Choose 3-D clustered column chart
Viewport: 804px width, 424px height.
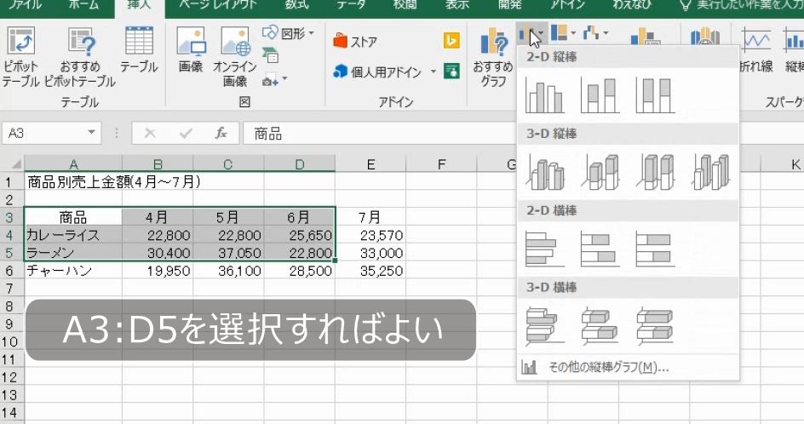click(544, 172)
